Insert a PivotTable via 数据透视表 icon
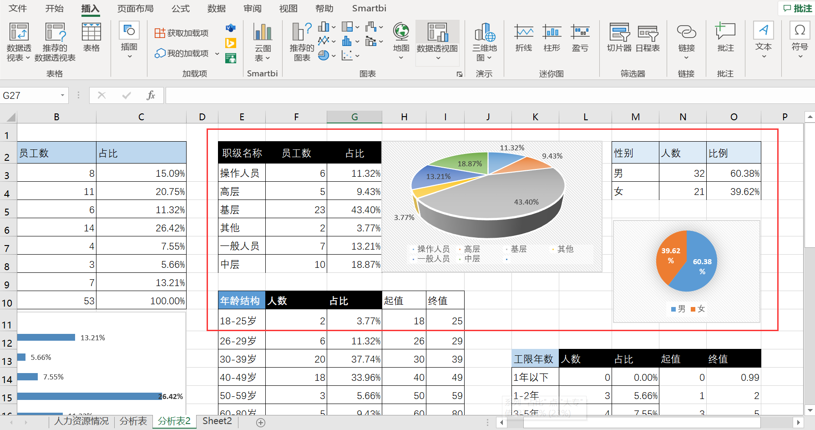 [x=19, y=42]
